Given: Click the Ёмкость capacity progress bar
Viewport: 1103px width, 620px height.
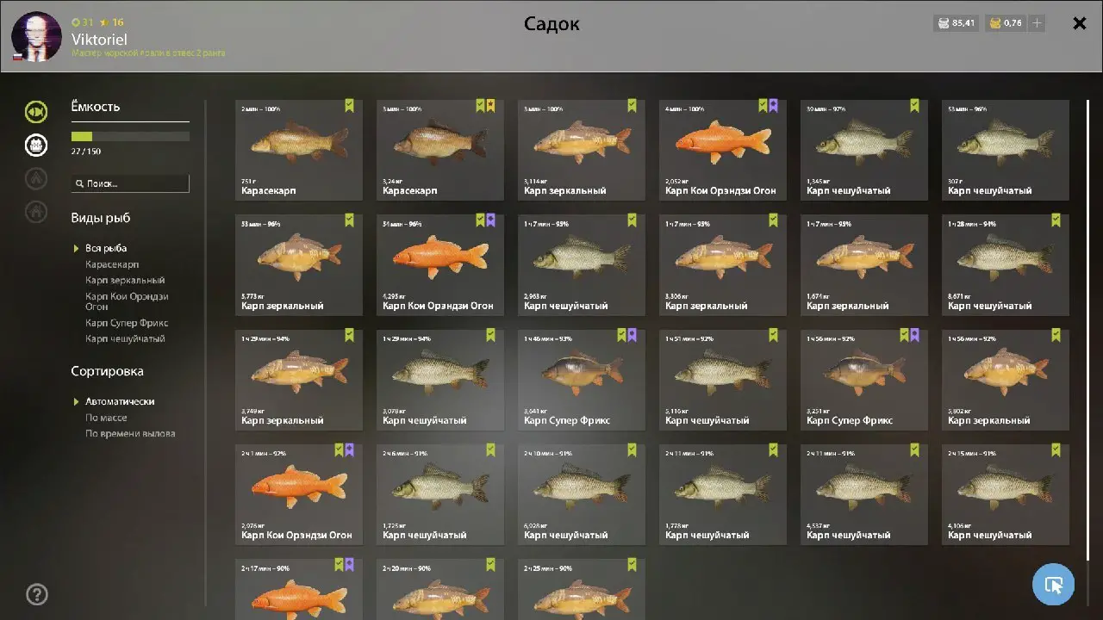Looking at the screenshot, I should point(130,136).
